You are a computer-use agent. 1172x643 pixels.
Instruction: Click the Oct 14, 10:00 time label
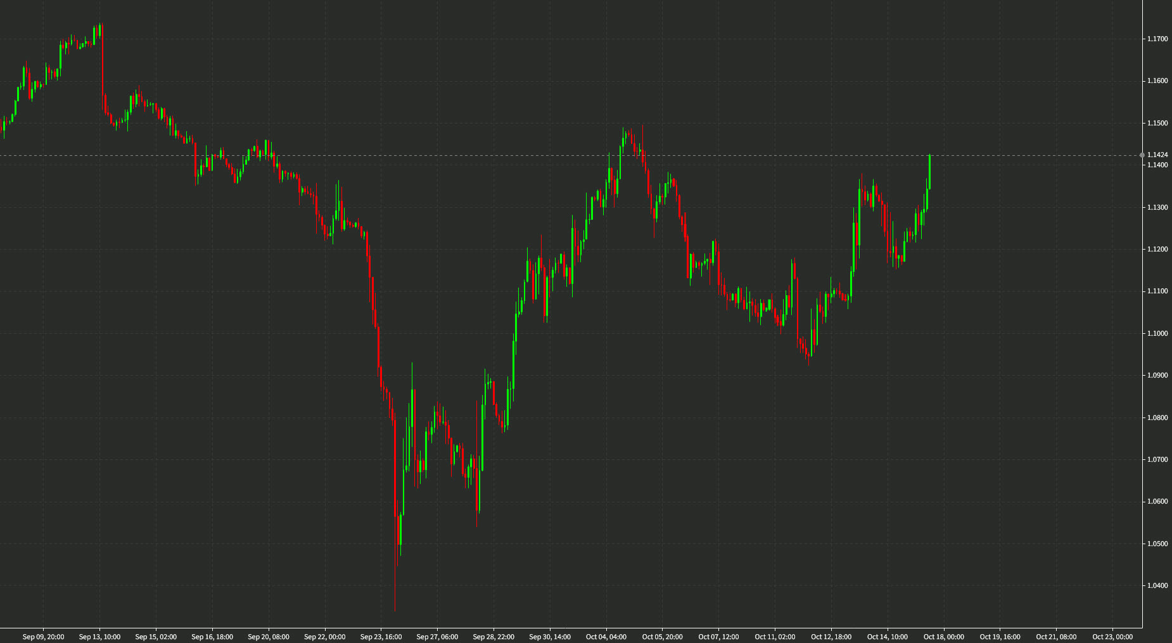pos(888,637)
